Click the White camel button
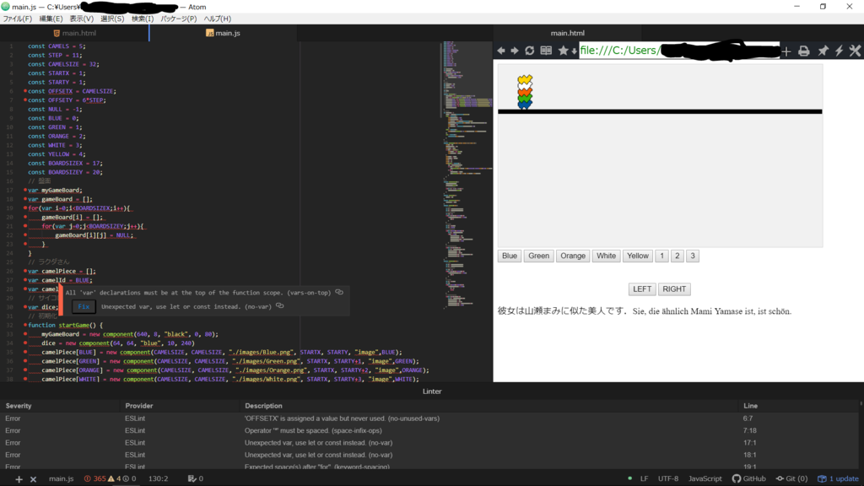864x486 pixels. [606, 256]
